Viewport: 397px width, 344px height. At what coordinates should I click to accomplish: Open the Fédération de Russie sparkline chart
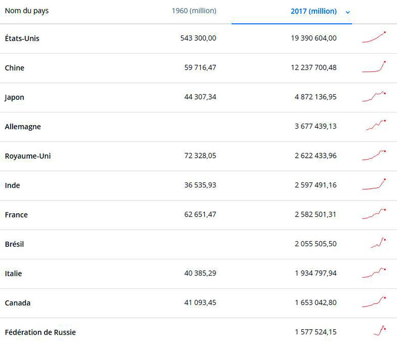pos(379,331)
